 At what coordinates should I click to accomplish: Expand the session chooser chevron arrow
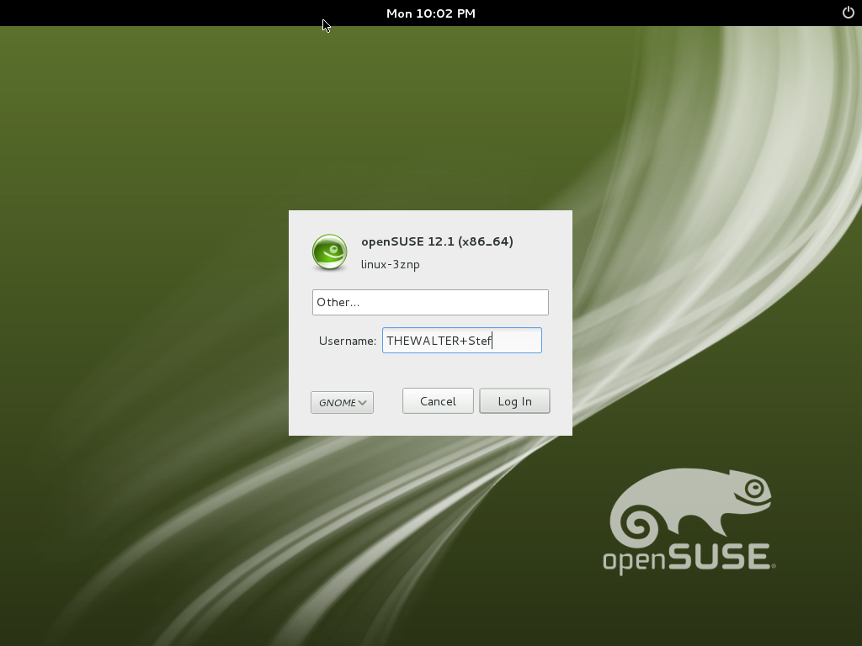(364, 402)
